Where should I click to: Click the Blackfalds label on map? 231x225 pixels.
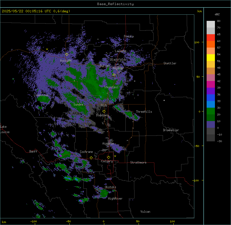pos(118,60)
